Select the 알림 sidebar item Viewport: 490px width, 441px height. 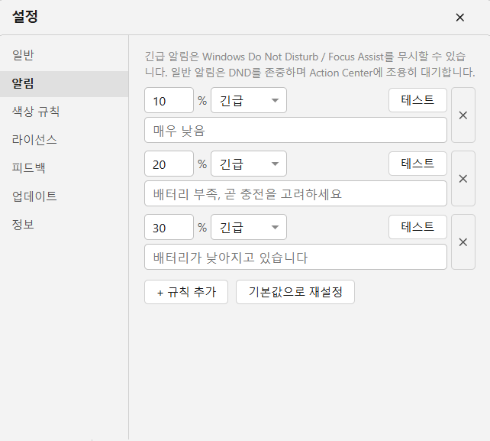(x=64, y=83)
